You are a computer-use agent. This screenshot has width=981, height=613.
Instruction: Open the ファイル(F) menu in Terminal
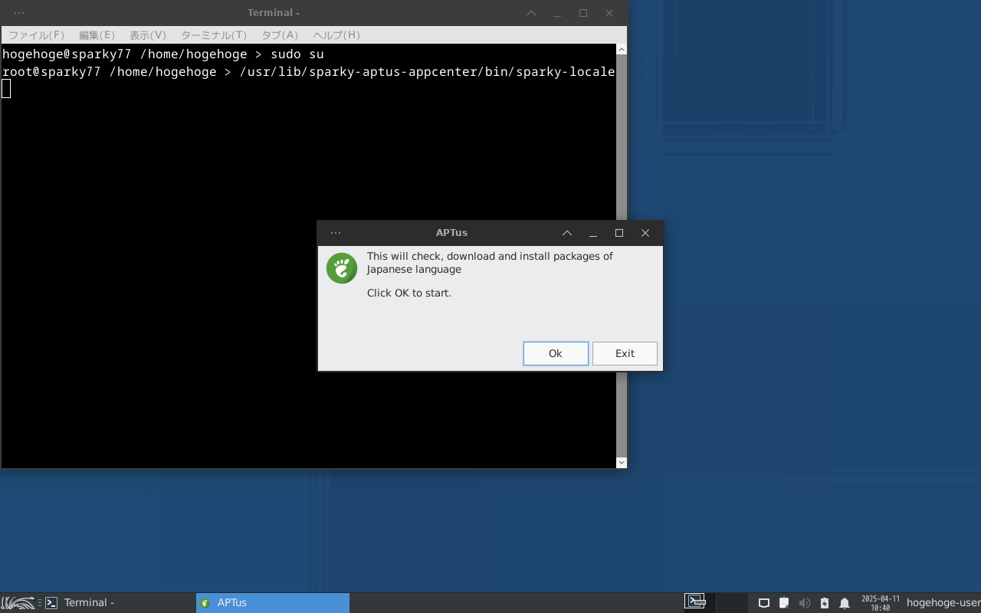[x=36, y=35]
